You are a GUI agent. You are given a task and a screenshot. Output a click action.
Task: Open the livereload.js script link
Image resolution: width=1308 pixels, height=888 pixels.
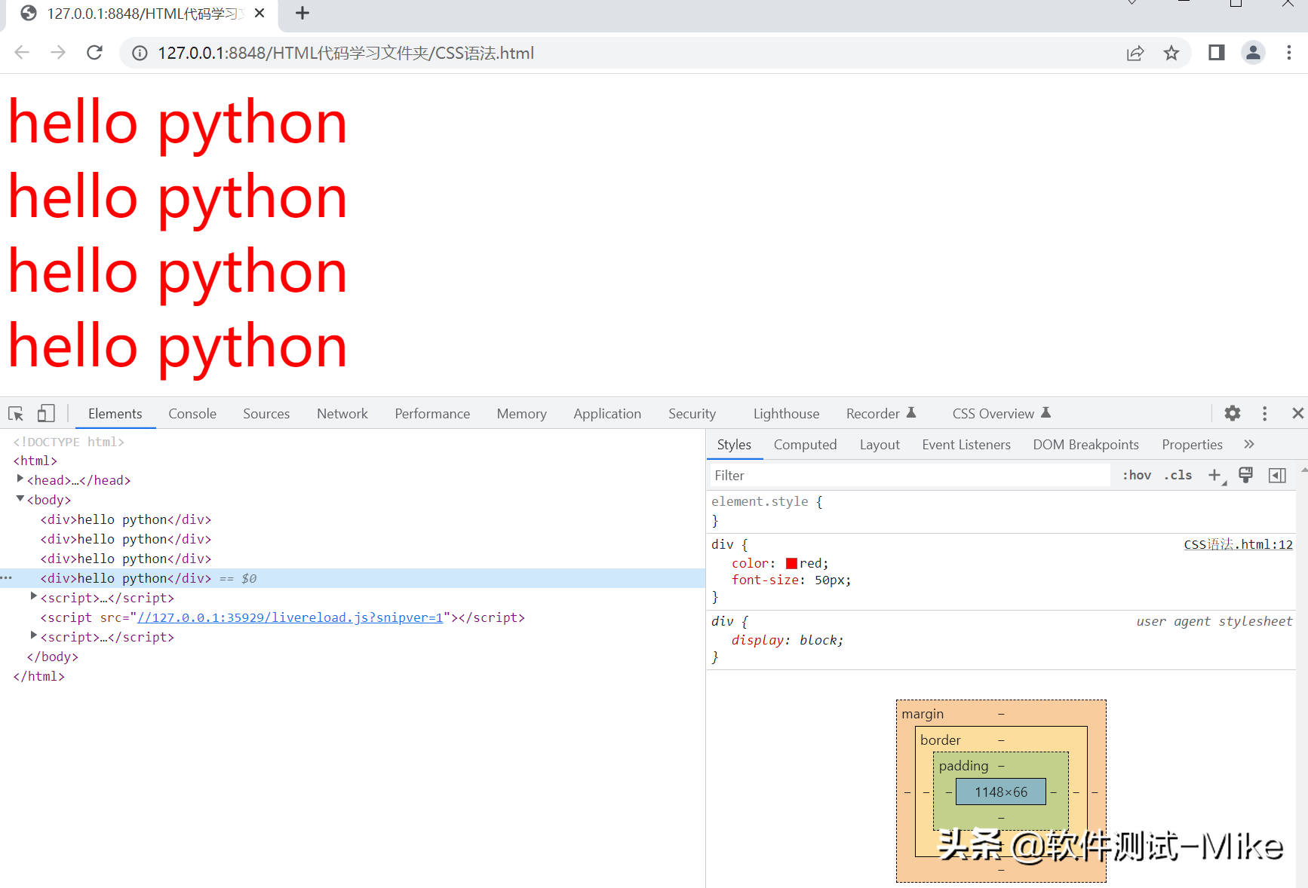tap(290, 617)
